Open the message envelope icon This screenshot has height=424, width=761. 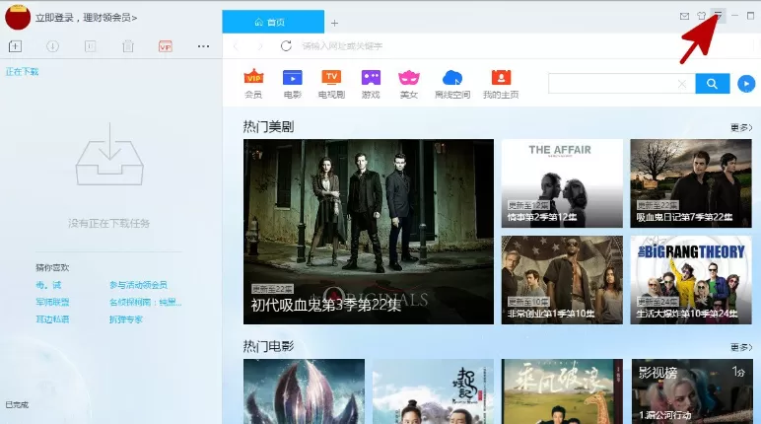click(x=684, y=16)
